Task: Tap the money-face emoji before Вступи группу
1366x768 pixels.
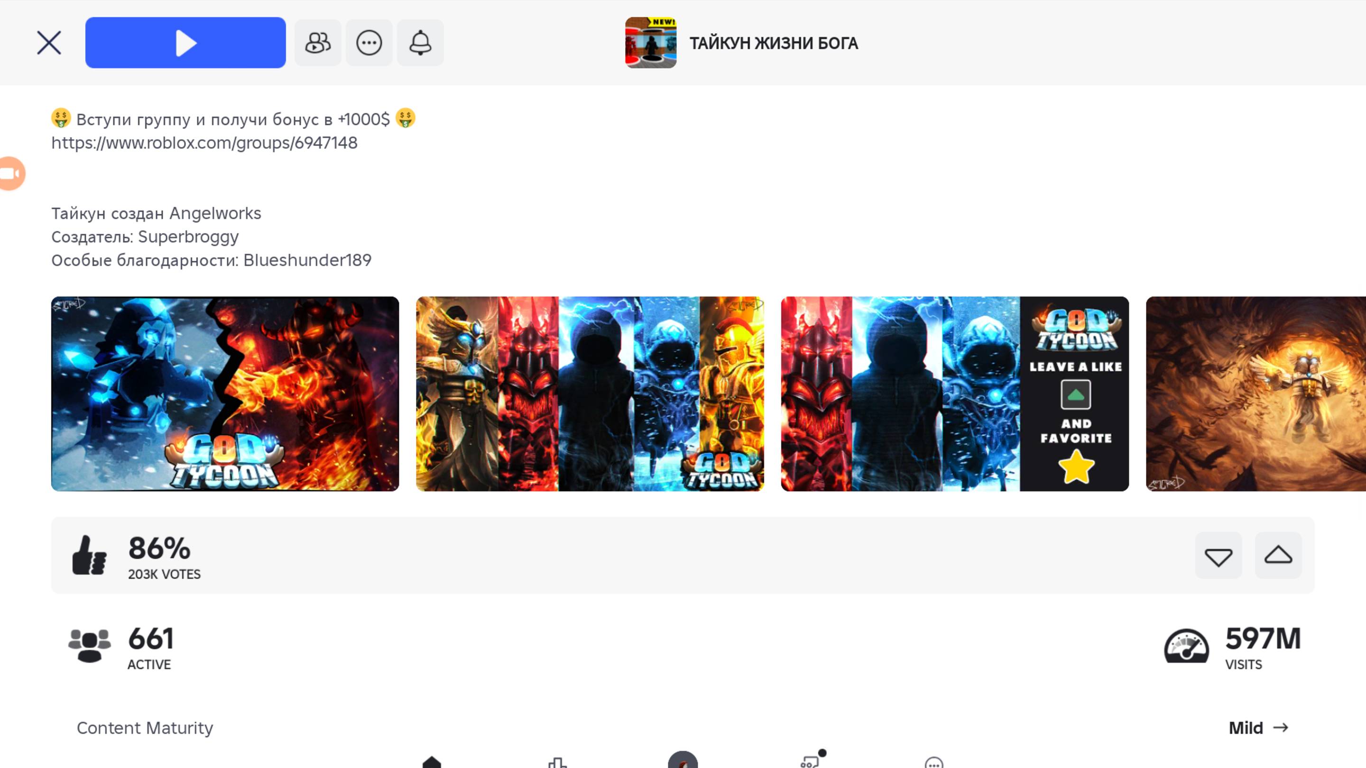Action: [61, 118]
